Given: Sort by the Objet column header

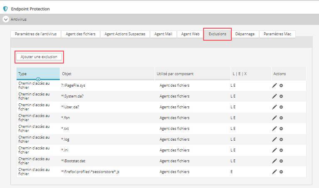Looking at the screenshot, I should tap(107, 73).
